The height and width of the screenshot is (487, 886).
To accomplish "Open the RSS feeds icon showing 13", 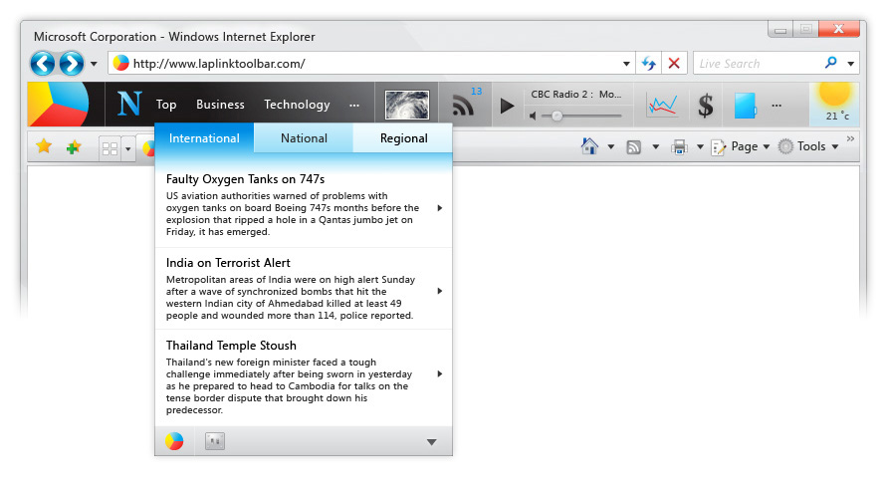I will point(462,105).
